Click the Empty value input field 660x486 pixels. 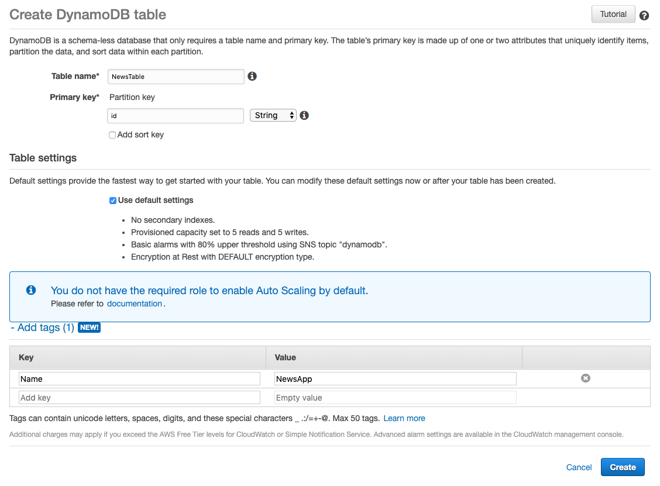pos(396,398)
